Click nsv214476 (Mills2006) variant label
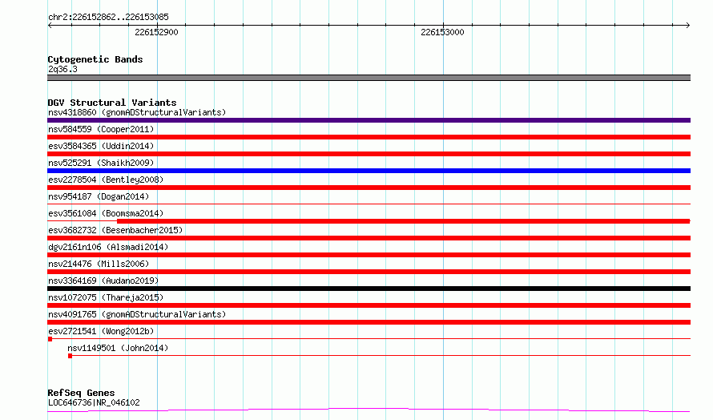This screenshot has width=713, height=420. pos(99,264)
